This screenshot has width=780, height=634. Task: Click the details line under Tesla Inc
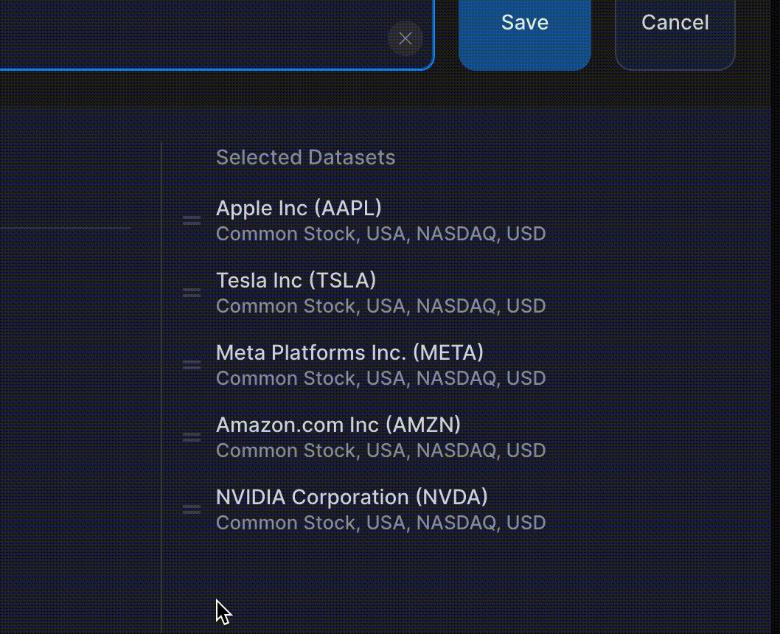click(x=381, y=306)
